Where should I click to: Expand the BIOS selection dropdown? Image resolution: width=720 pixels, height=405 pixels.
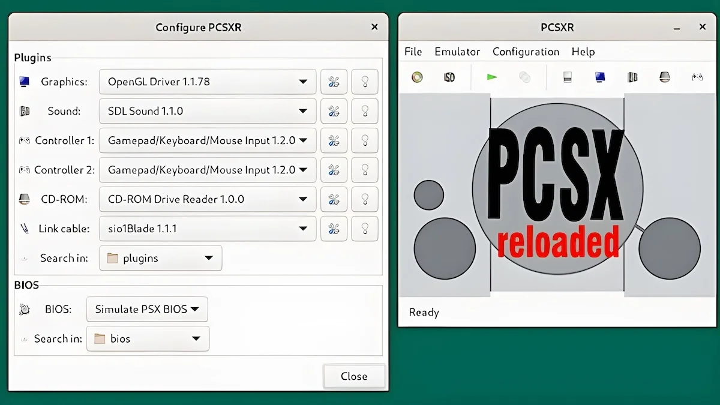(147, 310)
